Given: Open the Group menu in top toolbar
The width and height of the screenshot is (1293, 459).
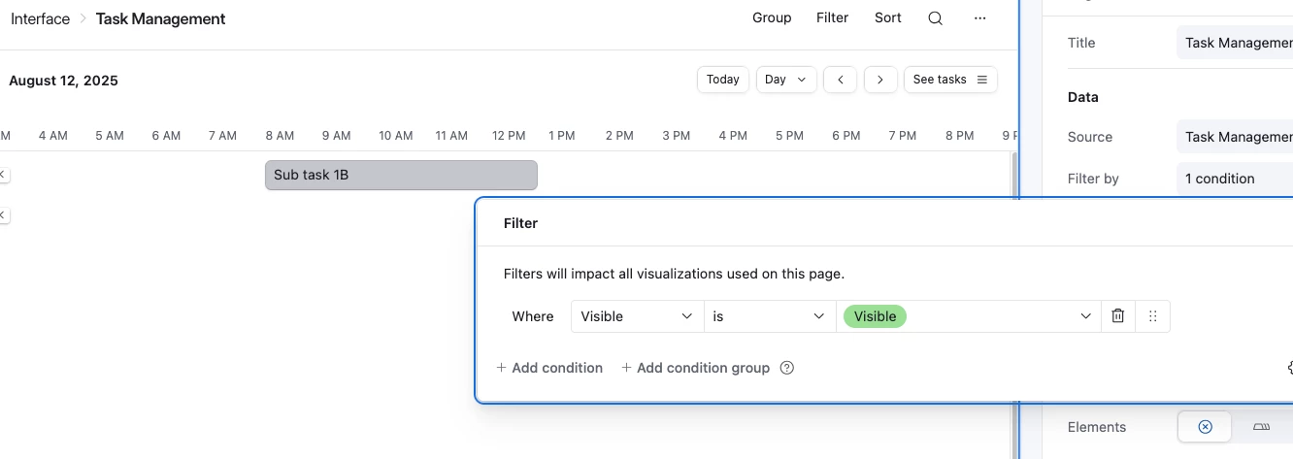Looking at the screenshot, I should 772,17.
